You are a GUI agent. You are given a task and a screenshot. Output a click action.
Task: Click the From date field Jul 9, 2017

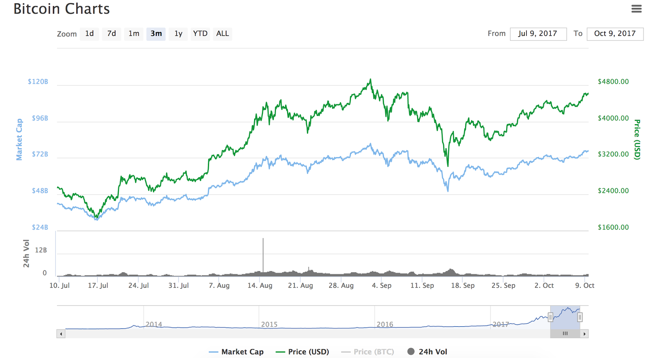(538, 34)
